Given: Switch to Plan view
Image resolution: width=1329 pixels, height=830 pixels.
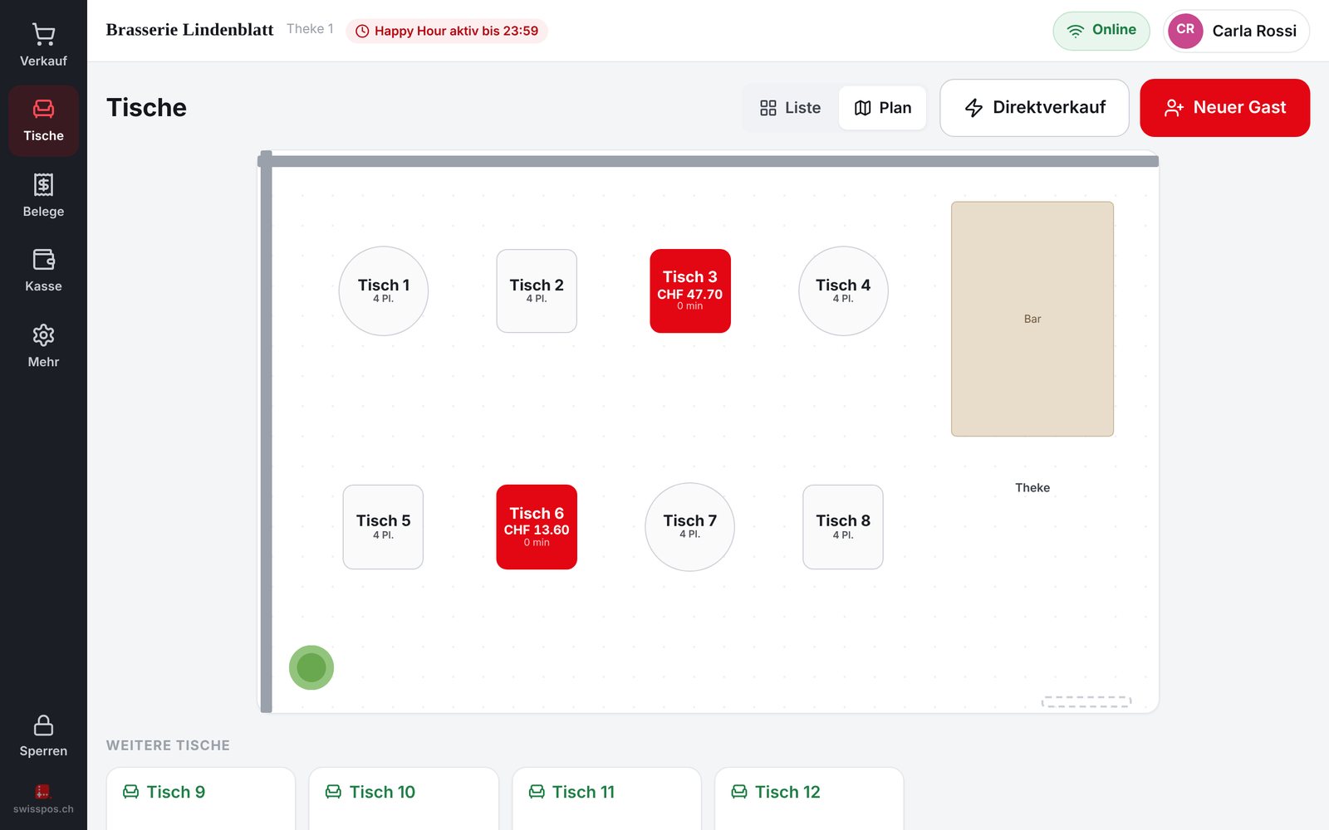Looking at the screenshot, I should (x=882, y=108).
